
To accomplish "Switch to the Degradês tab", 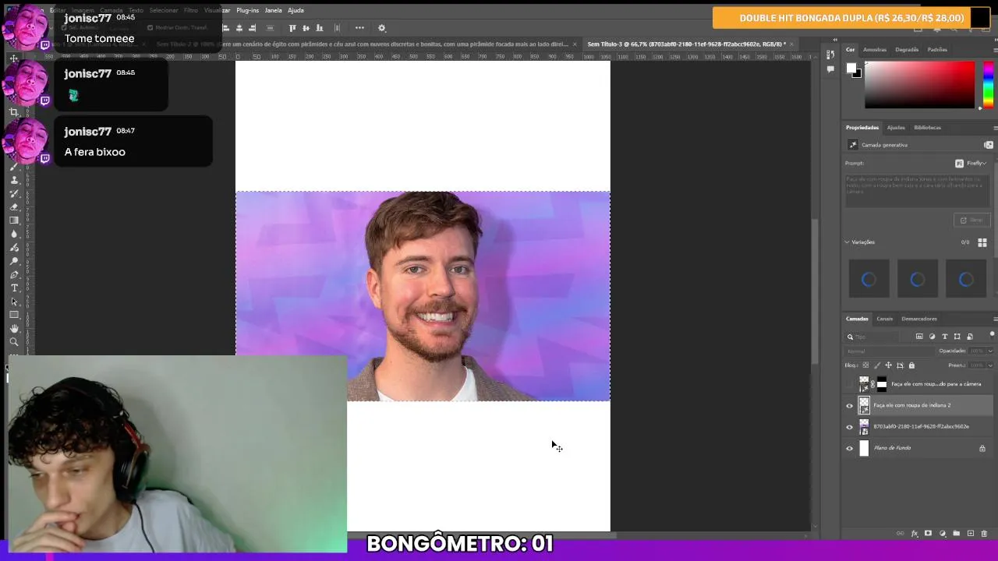I will pos(907,50).
